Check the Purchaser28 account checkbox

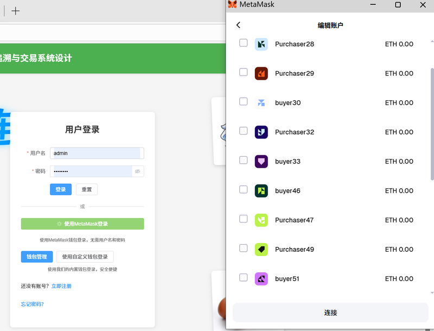(x=243, y=43)
